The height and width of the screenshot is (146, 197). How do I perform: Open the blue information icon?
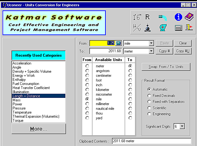(178, 17)
